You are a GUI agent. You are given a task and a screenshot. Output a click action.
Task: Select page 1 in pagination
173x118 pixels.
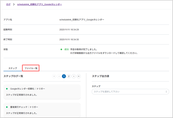(x=64, y=76)
